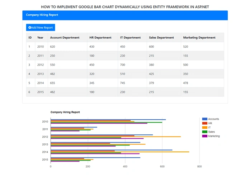Image resolution: width=250 pixels, height=182 pixels.
Task: Select the 2014 year cell in table
Action: [41, 83]
